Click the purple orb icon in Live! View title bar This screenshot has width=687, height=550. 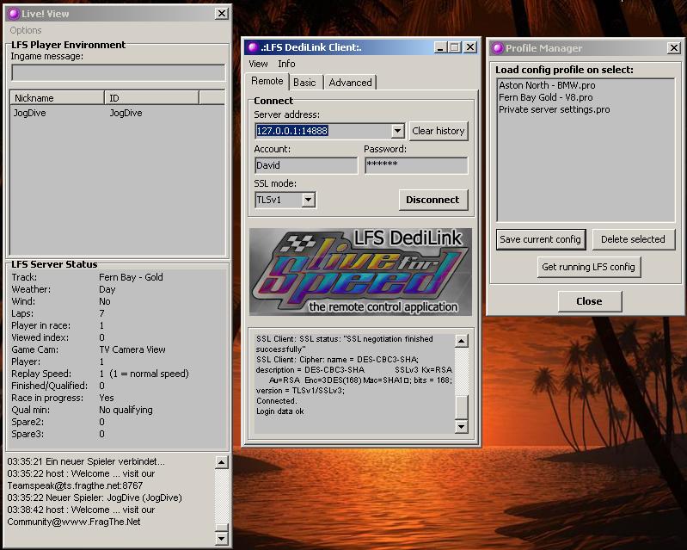15,14
